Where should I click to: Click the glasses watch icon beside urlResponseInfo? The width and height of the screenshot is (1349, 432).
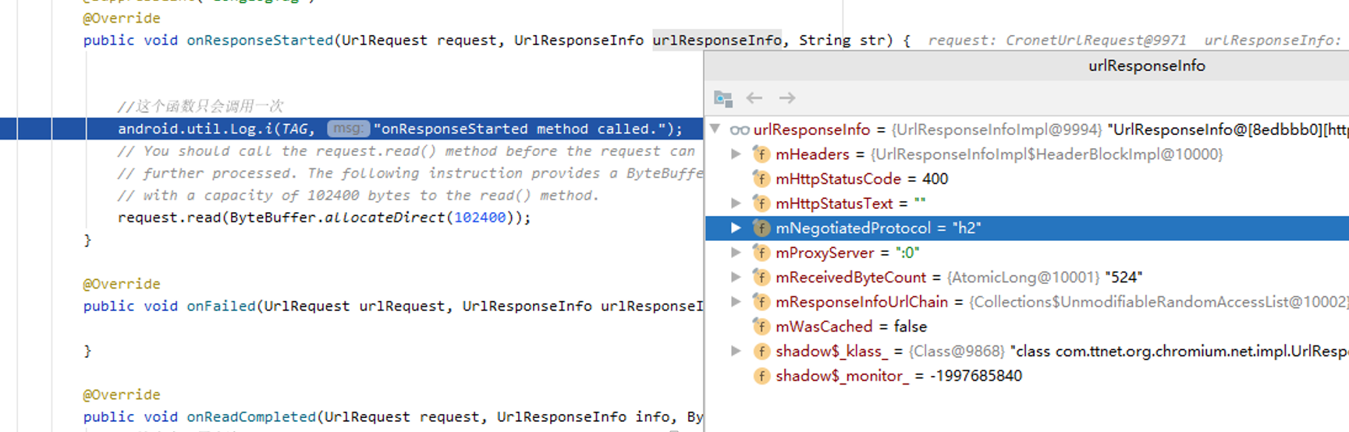click(740, 130)
